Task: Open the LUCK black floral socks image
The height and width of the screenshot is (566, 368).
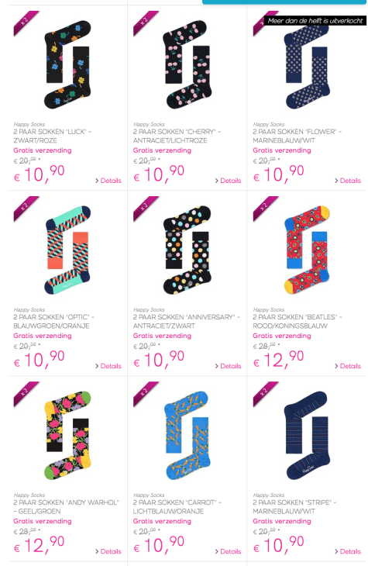Action: pos(67,64)
